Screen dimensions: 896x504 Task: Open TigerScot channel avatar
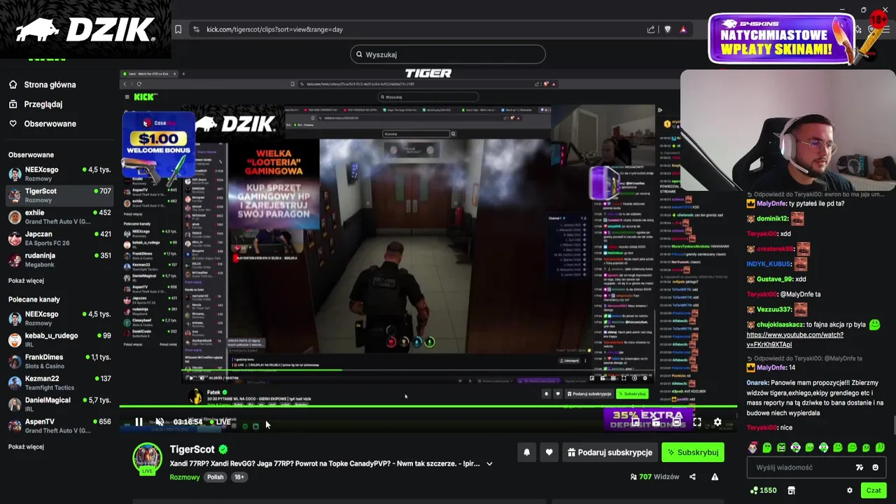click(x=148, y=458)
